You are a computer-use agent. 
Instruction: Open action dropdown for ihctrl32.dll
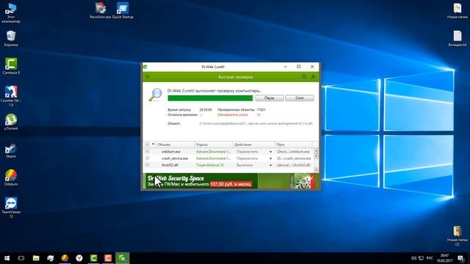point(270,165)
